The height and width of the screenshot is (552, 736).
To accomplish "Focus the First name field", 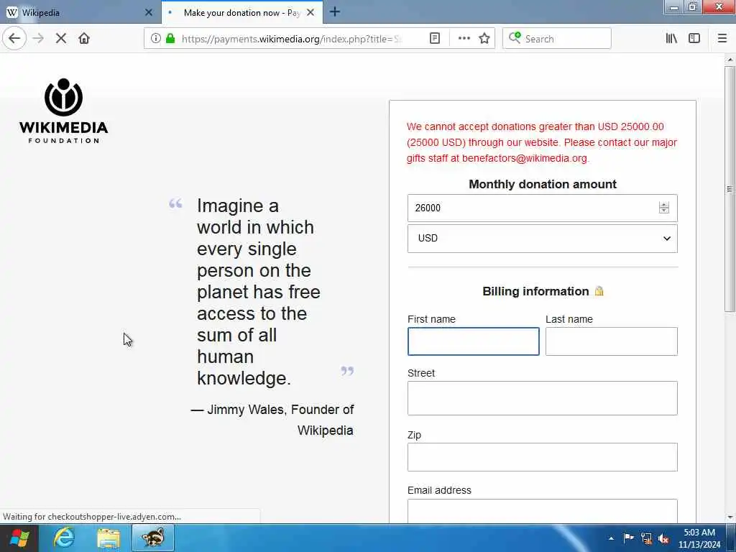I will point(473,341).
